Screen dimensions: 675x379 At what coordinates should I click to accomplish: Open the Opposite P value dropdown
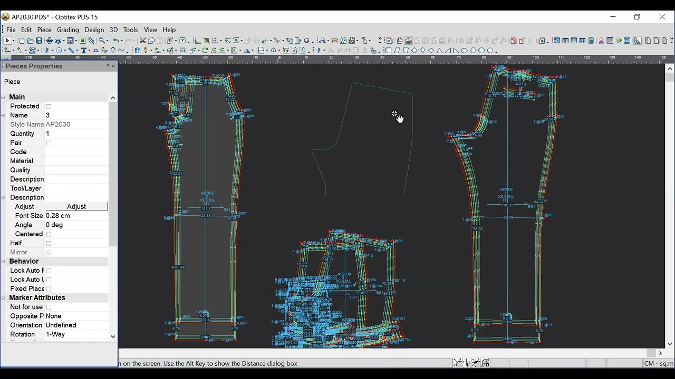(76, 316)
